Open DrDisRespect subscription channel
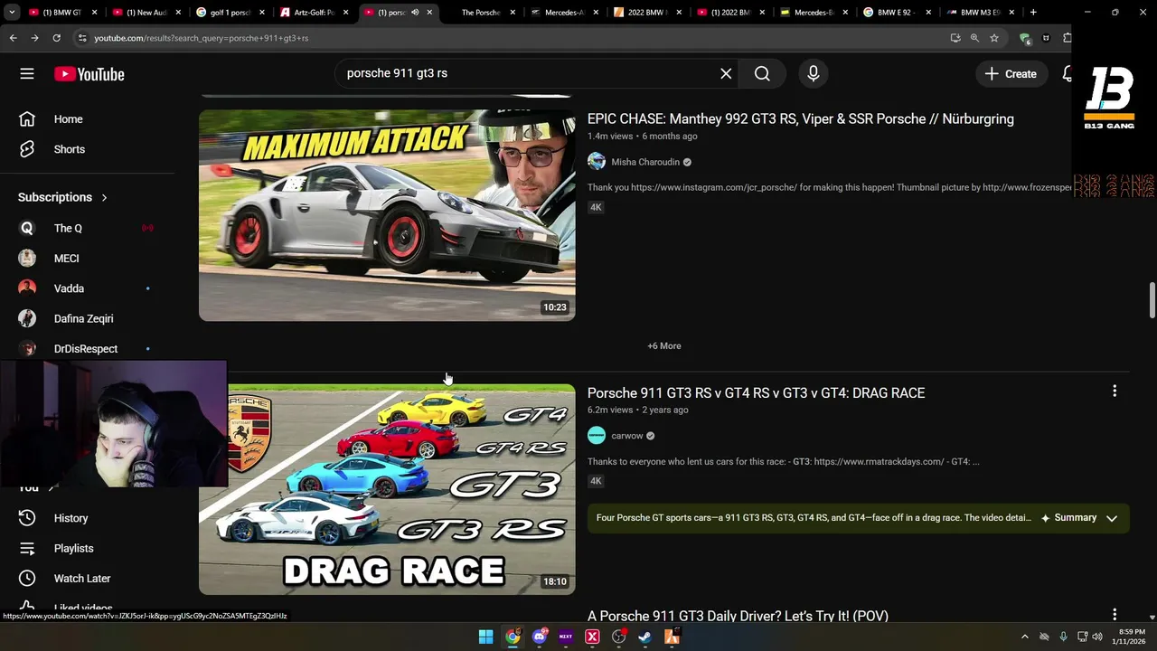Image resolution: width=1157 pixels, height=651 pixels. click(x=86, y=348)
